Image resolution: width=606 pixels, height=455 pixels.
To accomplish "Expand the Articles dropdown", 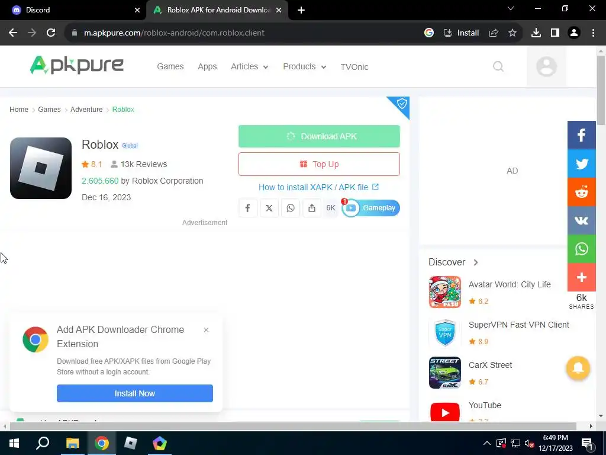I will point(249,66).
